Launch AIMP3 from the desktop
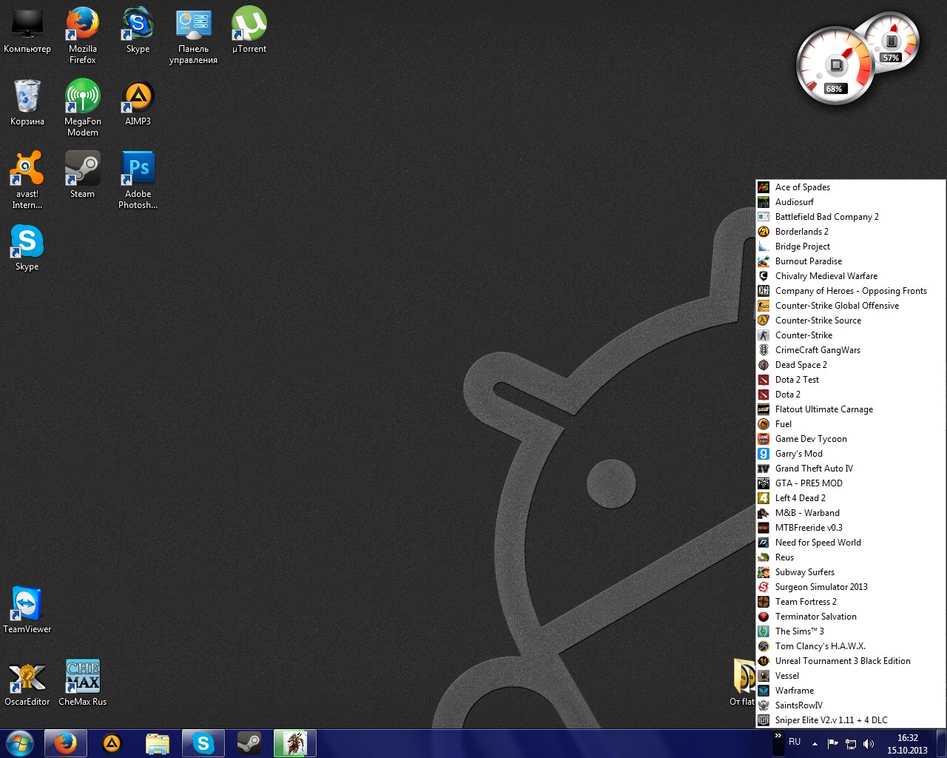Screen dimensions: 947x758 click(138, 103)
